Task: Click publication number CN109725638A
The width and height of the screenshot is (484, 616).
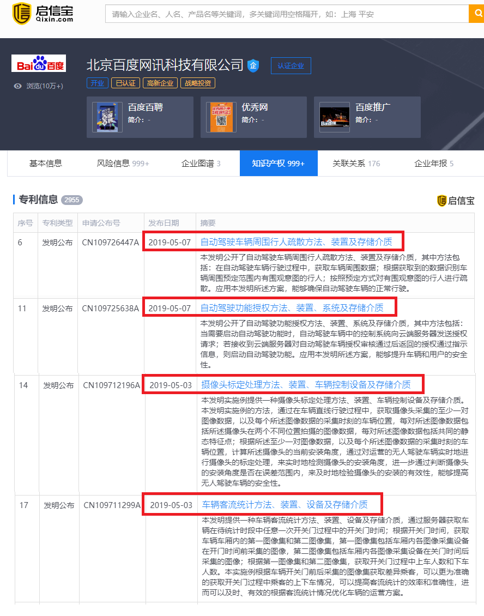Action: click(111, 309)
